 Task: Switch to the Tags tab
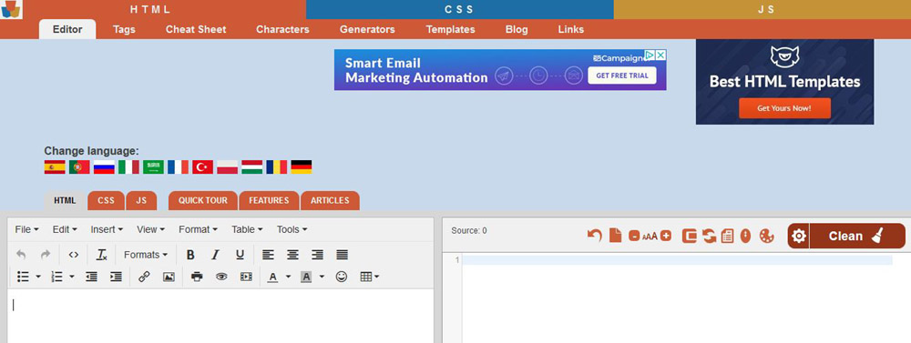[x=124, y=29]
